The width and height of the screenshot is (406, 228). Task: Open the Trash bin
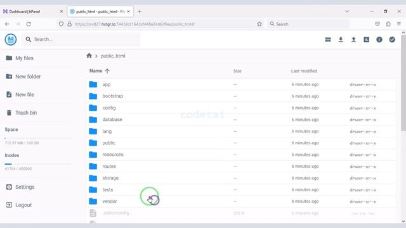click(22, 113)
